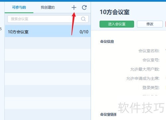Image resolution: width=166 pixels, height=120 pixels.
Task: Click the 会议室名称 label
Action: (149, 51)
